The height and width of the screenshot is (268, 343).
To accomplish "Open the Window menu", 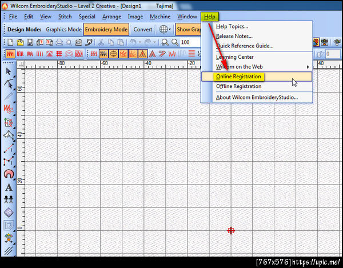I will (187, 17).
